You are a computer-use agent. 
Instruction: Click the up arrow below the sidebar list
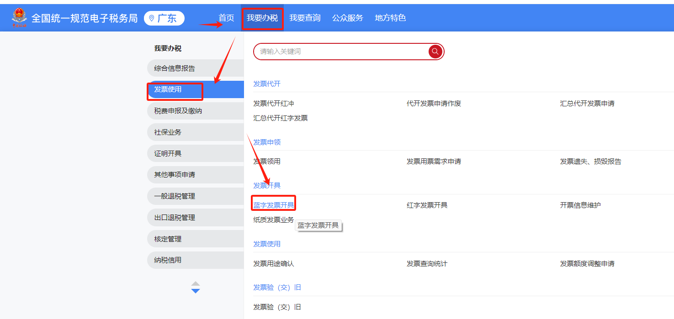click(196, 283)
